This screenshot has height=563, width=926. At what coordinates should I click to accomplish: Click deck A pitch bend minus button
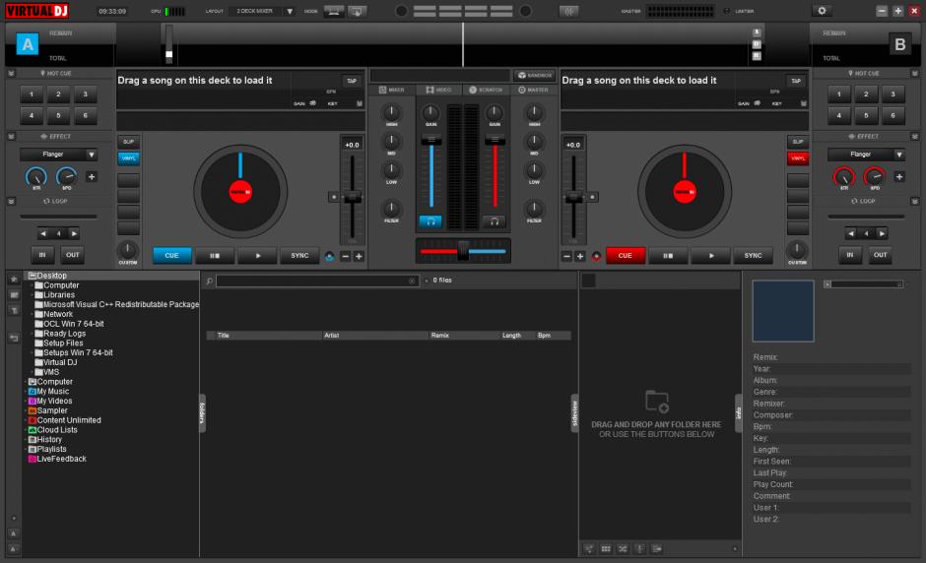pos(346,256)
